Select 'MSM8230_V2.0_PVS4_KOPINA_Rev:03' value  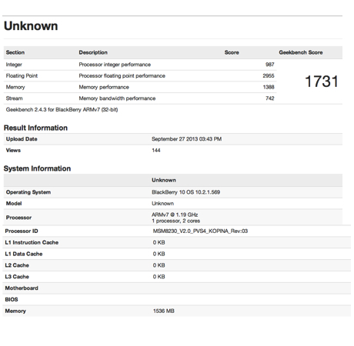200,231
